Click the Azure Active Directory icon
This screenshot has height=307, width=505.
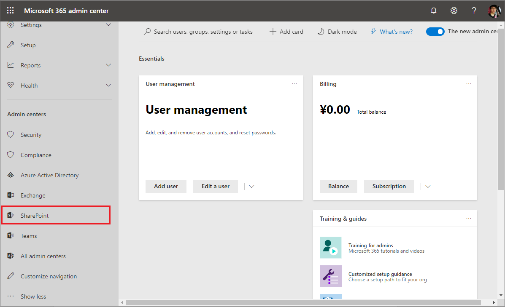pos(11,175)
